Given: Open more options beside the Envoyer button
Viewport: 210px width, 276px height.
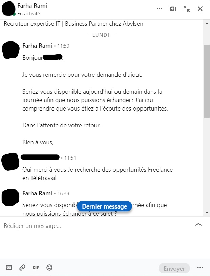Looking at the screenshot, I should tap(200, 268).
